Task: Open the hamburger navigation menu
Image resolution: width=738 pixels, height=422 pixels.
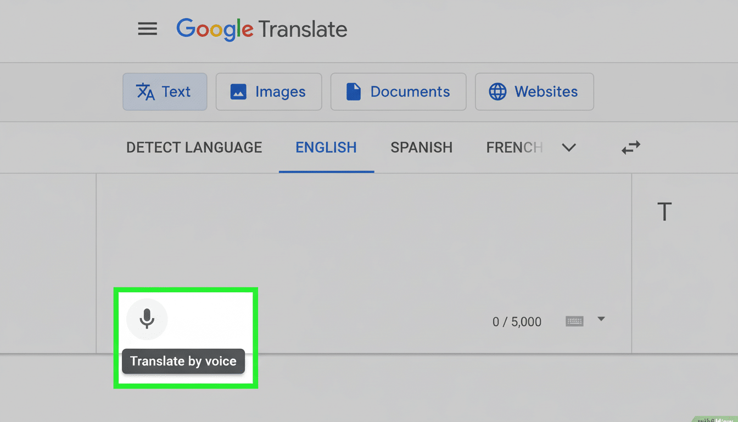Action: tap(147, 29)
